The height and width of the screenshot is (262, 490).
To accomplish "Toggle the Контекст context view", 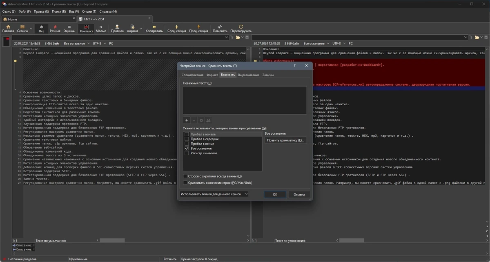I will pyautogui.click(x=87, y=29).
